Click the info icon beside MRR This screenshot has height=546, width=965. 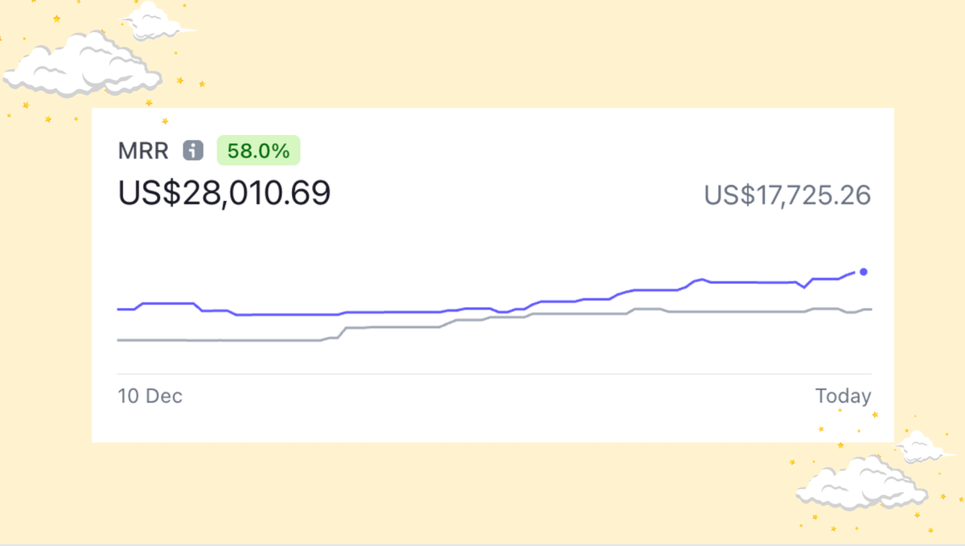(x=192, y=150)
